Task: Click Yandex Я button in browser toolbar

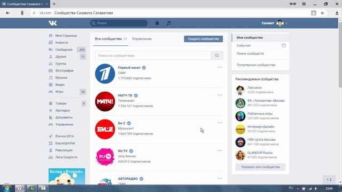Action: (x=22, y=13)
